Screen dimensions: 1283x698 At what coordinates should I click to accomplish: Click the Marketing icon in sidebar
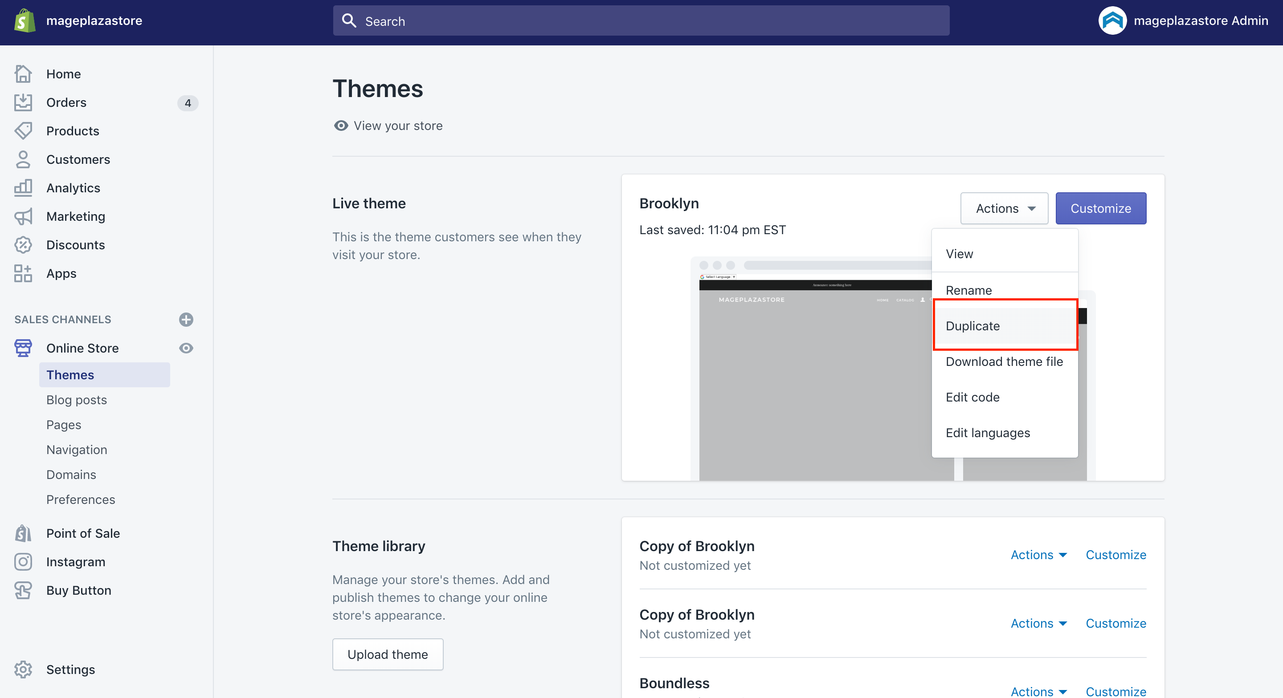click(x=23, y=216)
